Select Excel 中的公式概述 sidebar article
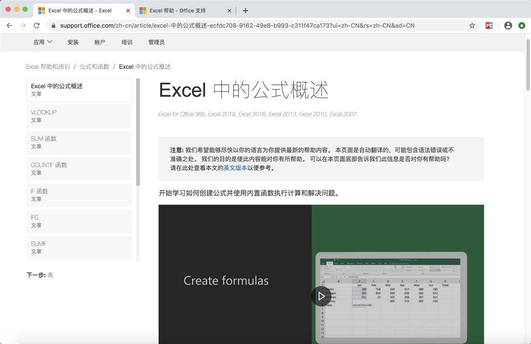The height and width of the screenshot is (344, 531). [79, 90]
